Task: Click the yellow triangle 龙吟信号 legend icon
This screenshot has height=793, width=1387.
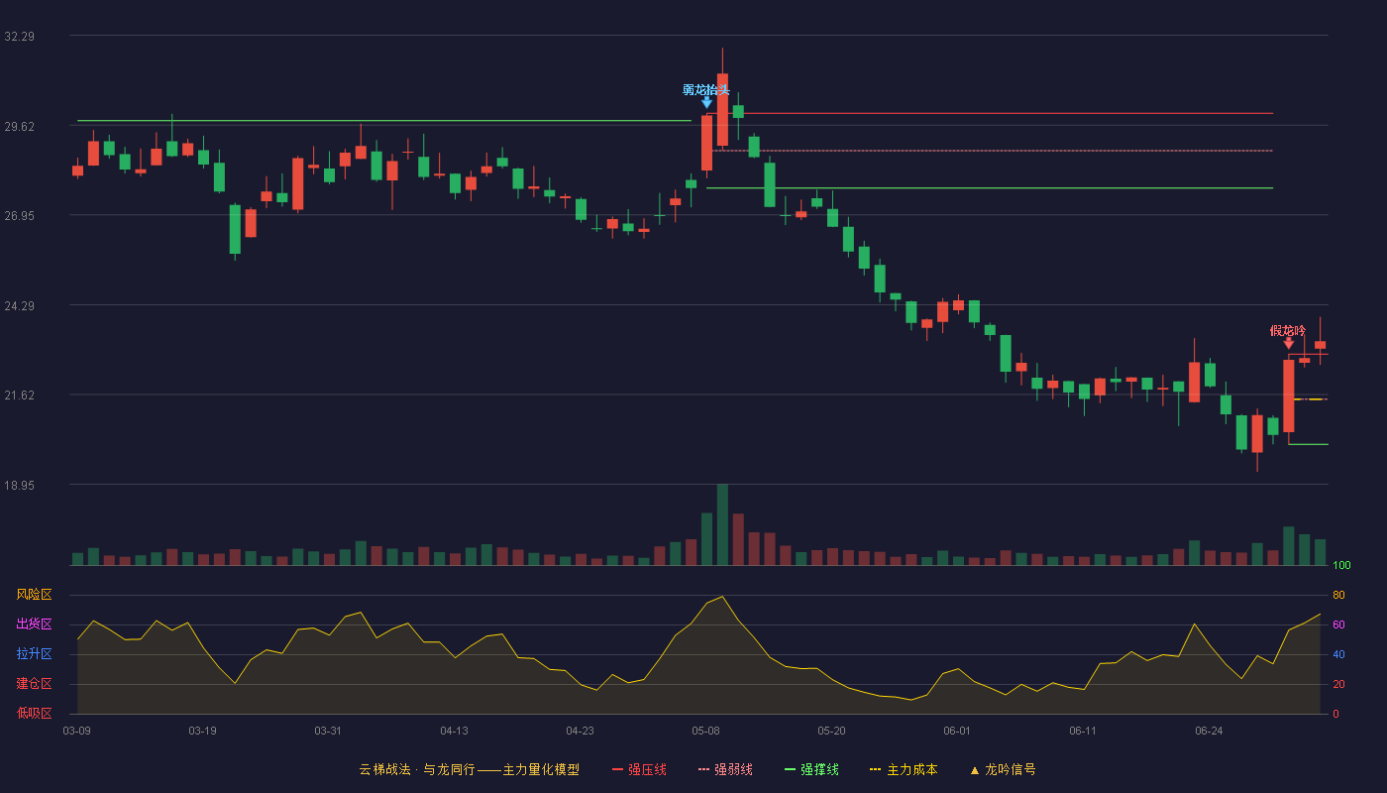Action: (x=974, y=770)
